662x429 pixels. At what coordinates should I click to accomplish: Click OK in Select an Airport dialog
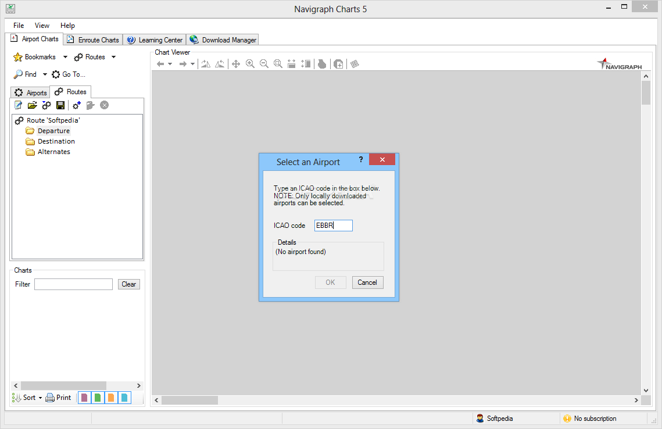(330, 283)
